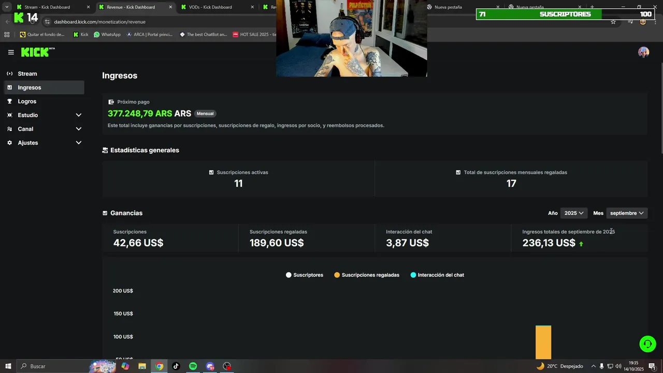Screen dimensions: 663x373
Task: Open OBS Studio from the taskbar
Action: tap(227, 366)
